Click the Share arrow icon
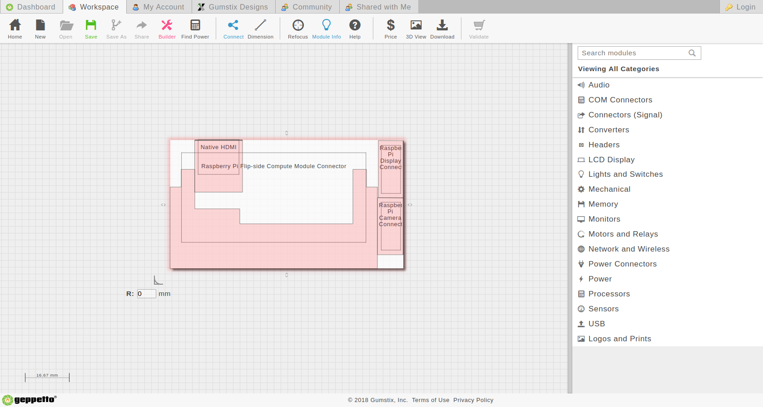The image size is (763, 407). 142,29
